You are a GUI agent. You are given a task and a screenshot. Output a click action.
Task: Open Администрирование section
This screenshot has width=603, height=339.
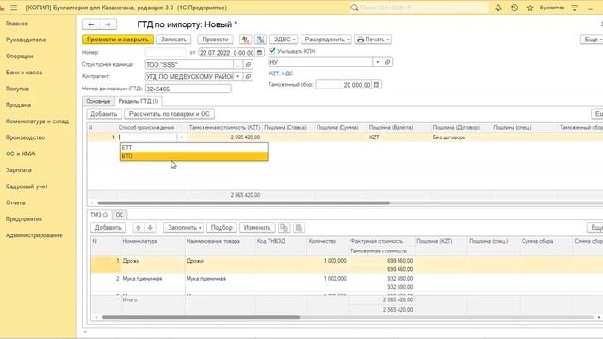click(34, 235)
